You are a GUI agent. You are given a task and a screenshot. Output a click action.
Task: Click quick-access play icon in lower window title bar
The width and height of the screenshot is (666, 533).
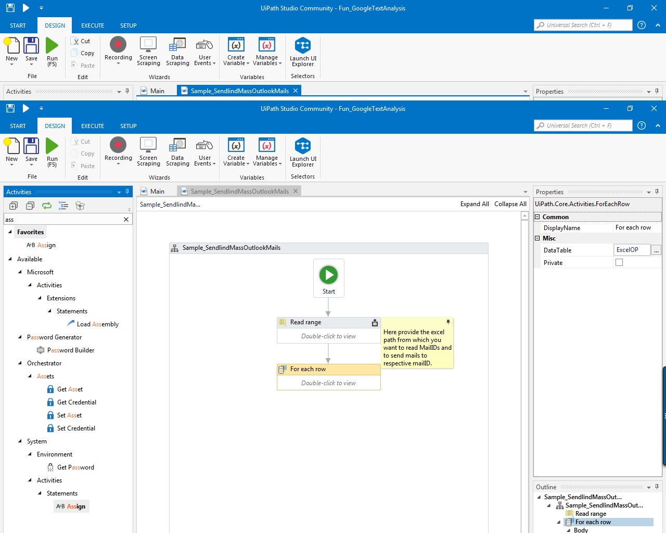click(x=26, y=108)
